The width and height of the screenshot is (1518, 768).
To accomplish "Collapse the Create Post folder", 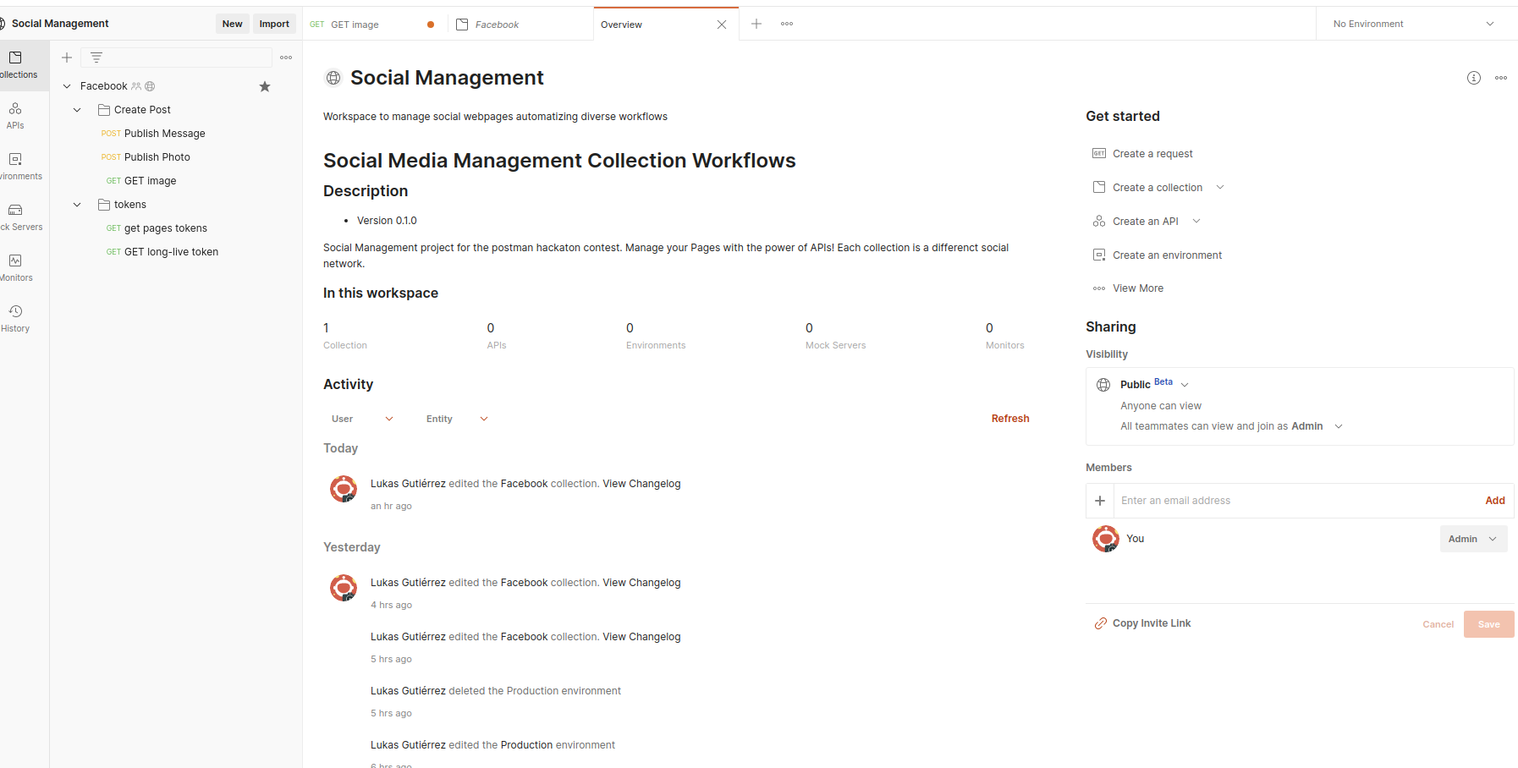I will (x=77, y=110).
